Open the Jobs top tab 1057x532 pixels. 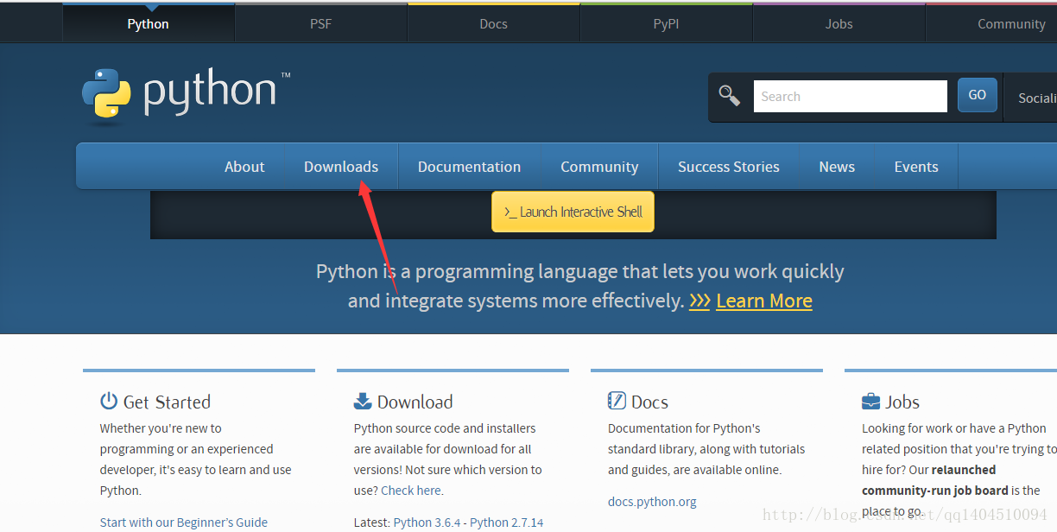point(839,23)
